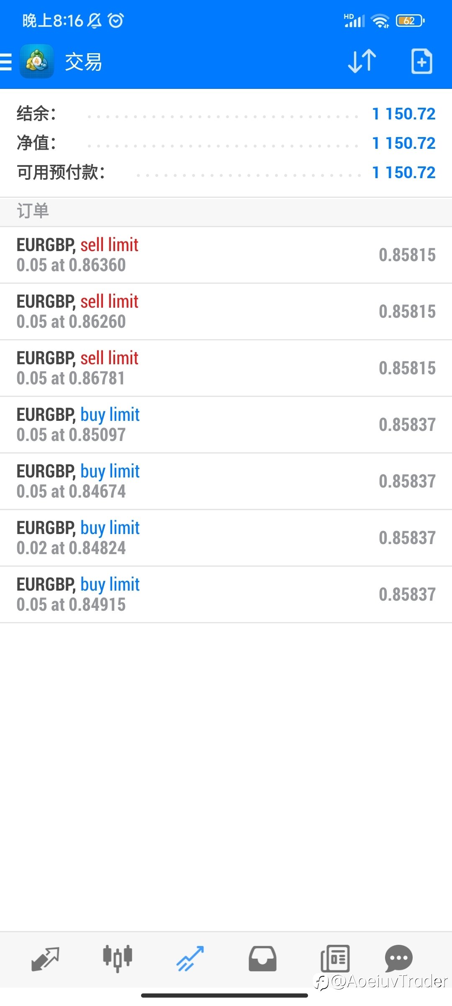Open the sort orders arrows icon
Image resolution: width=452 pixels, height=1006 pixels.
[x=362, y=62]
